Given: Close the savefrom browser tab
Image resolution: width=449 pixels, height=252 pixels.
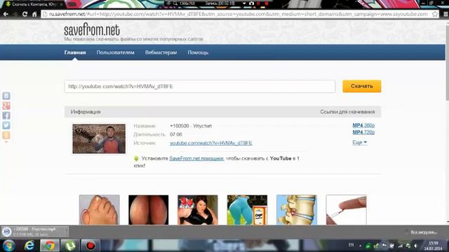Looking at the screenshot, I should click(61, 4).
